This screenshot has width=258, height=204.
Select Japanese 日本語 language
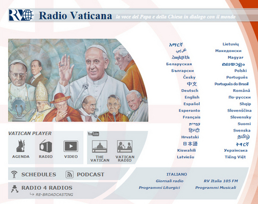[x=190, y=144]
